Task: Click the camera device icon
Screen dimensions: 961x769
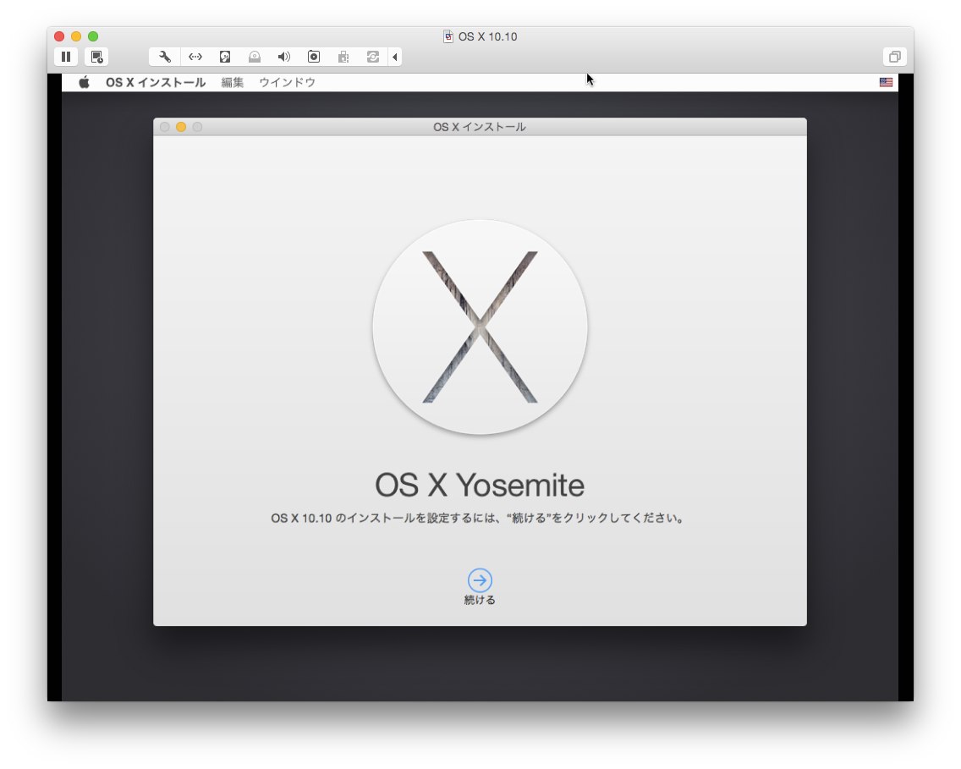Action: pyautogui.click(x=314, y=57)
